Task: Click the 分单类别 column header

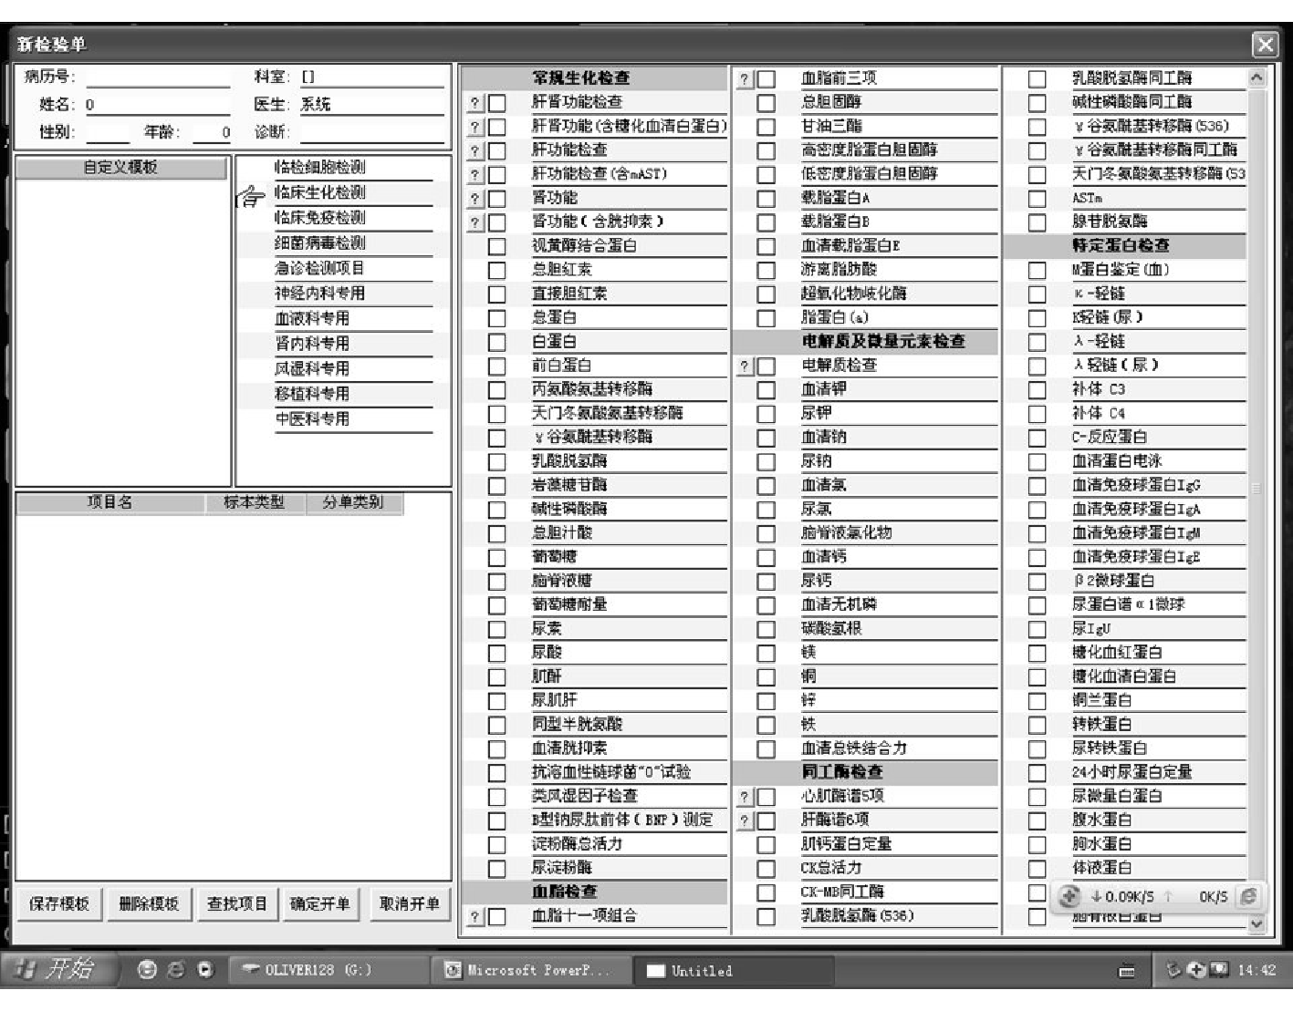Action: tap(353, 502)
